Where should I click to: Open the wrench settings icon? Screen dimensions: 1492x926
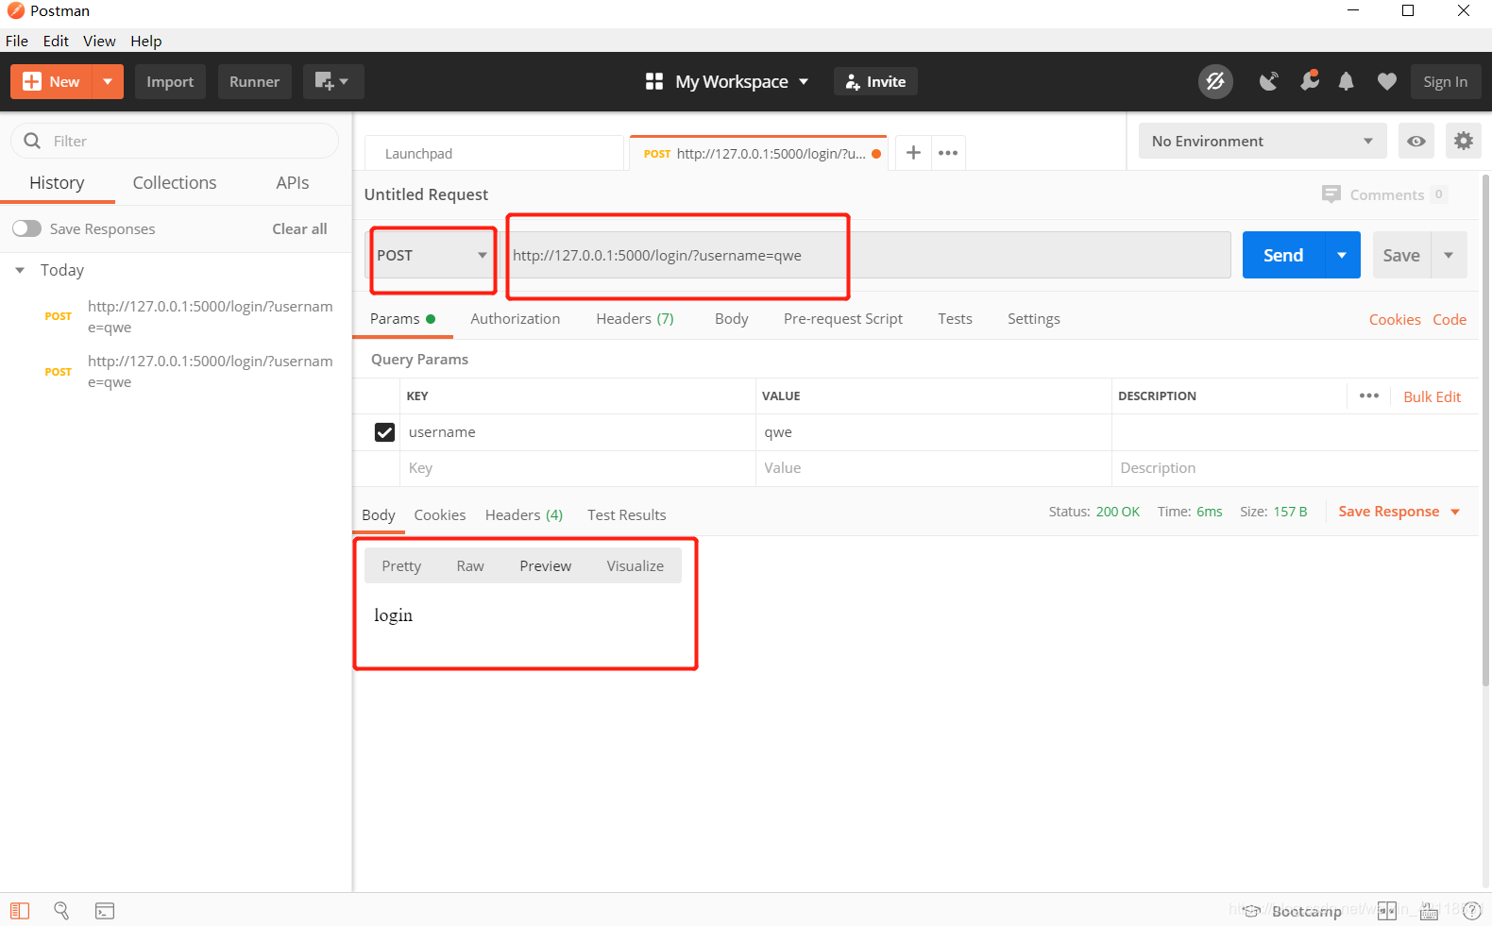click(x=1309, y=82)
